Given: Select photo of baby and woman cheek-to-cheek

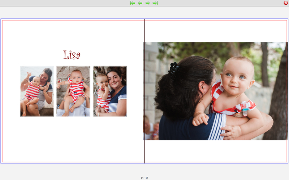Looking at the screenshot, I should [110, 91].
